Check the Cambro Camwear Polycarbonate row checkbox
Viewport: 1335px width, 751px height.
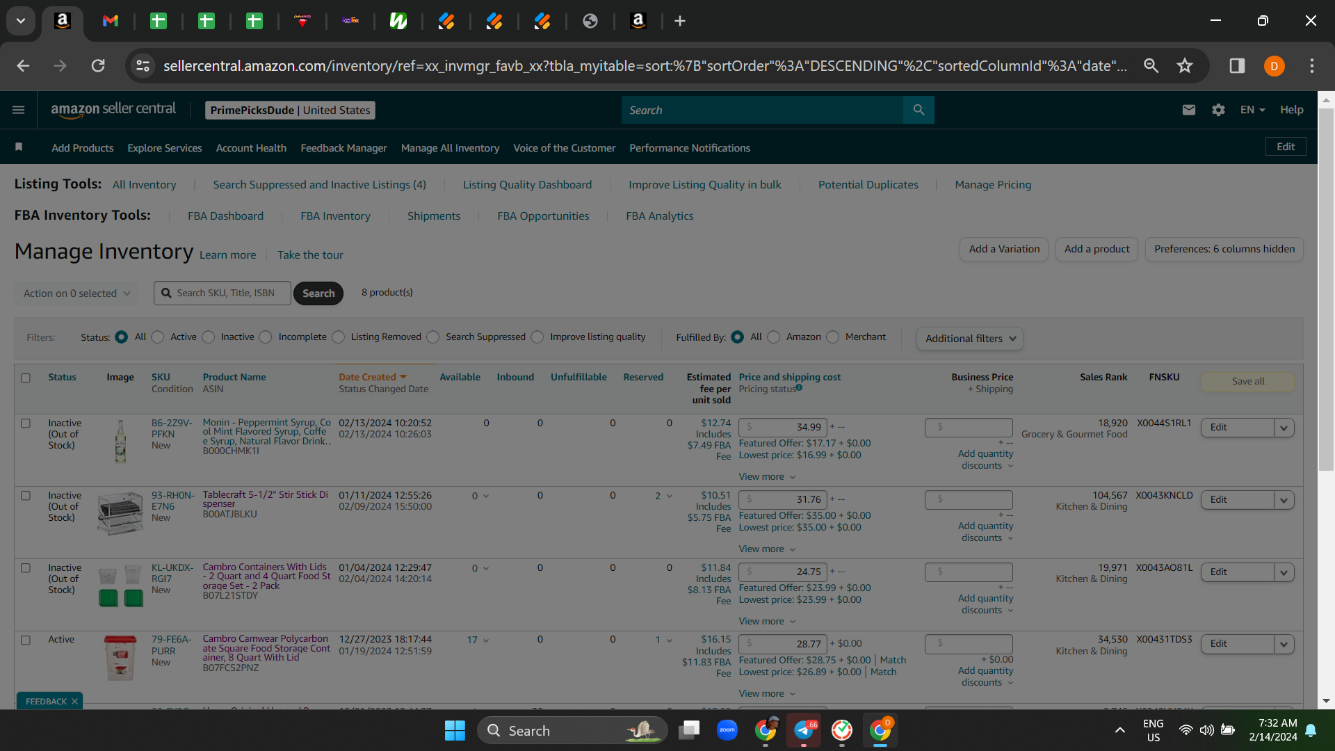[26, 640]
